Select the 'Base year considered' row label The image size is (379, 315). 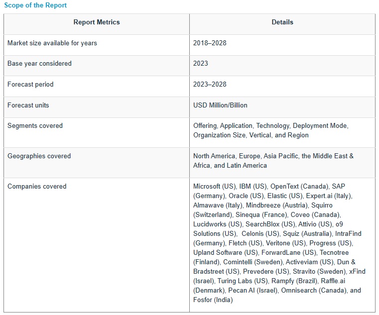tap(39, 64)
